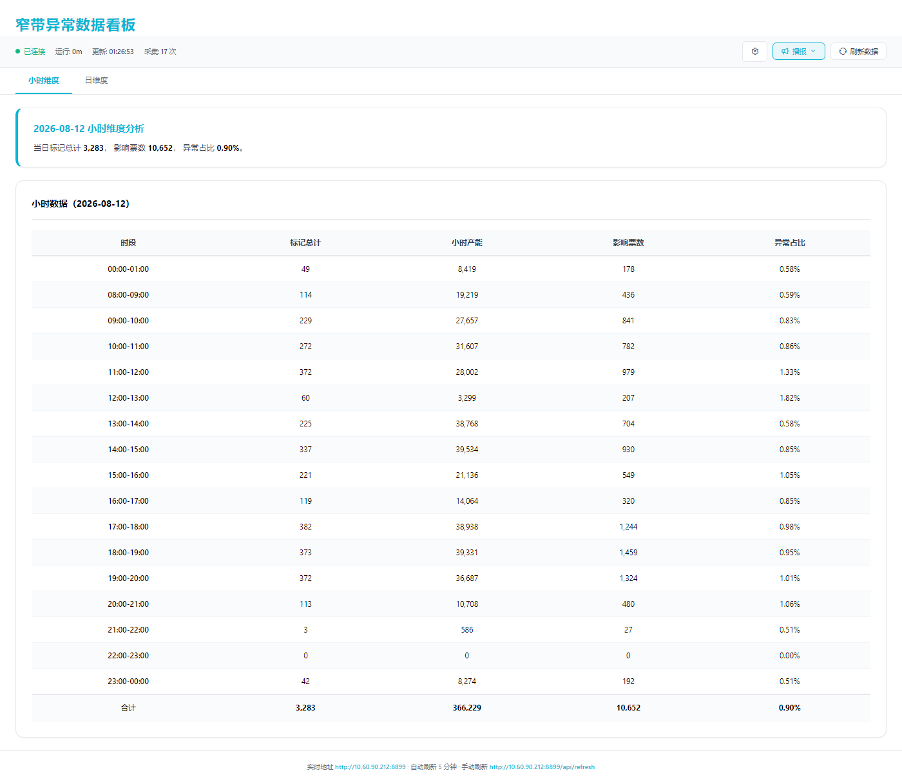Click the 0.00% anomaly ratio cell
This screenshot has height=782, width=902.
coord(790,656)
